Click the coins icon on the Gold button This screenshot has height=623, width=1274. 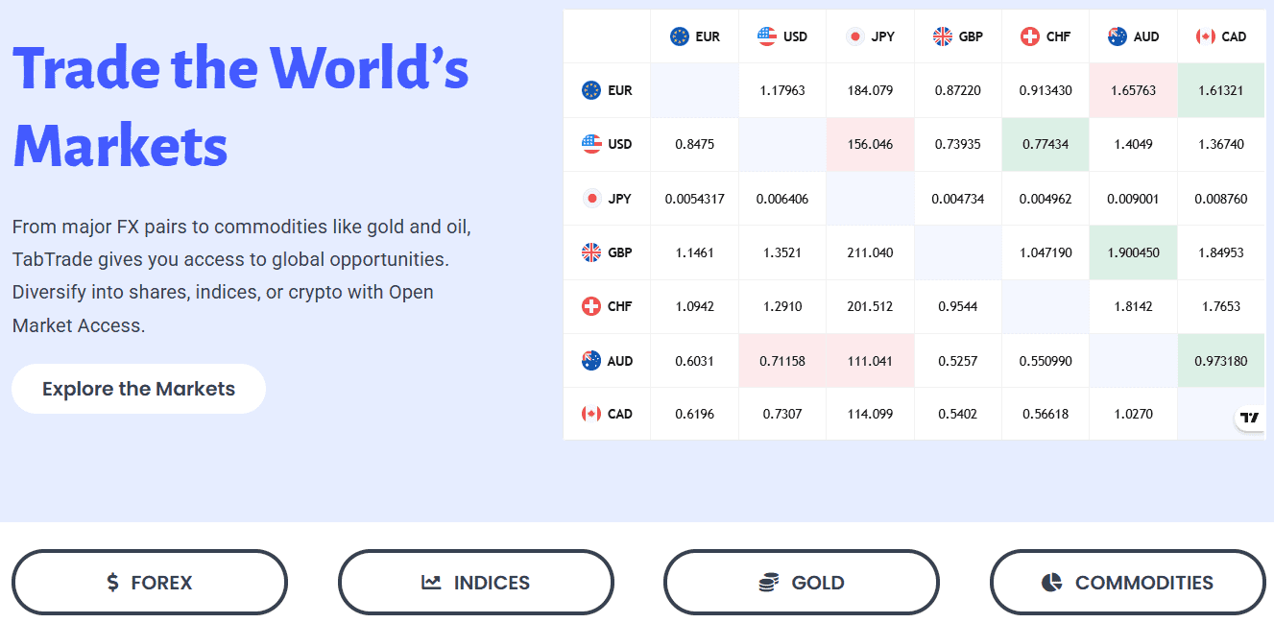click(768, 583)
